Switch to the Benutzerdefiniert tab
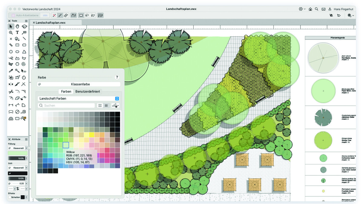 (88, 91)
